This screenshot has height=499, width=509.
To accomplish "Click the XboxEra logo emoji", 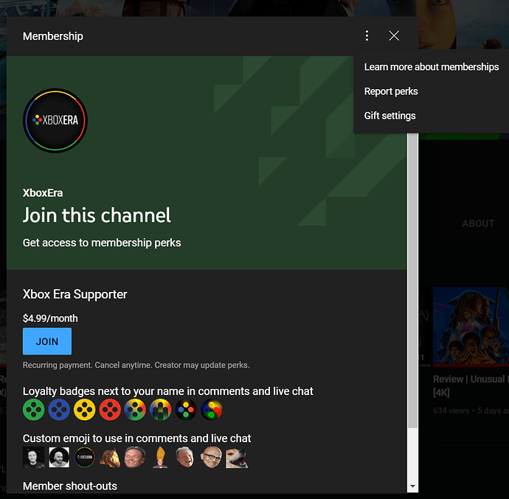I will pyautogui.click(x=84, y=457).
